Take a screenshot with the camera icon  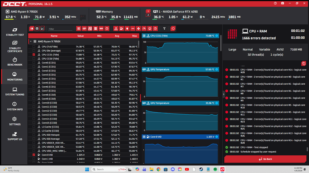click(x=283, y=3)
